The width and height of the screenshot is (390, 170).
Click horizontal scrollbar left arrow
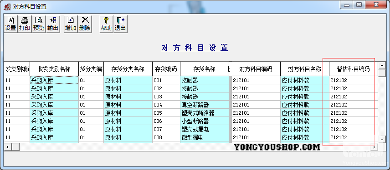[x=7, y=147]
